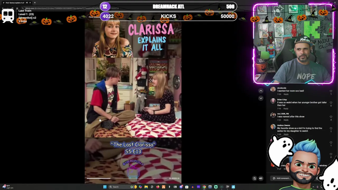Click the video progress bar
The image size is (338, 190).
127,178
